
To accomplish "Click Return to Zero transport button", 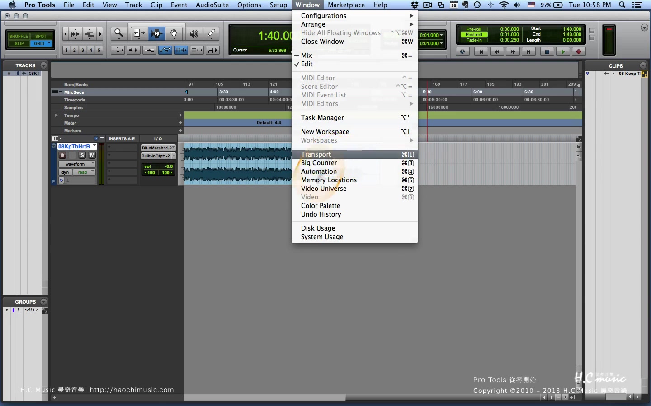I will point(481,51).
